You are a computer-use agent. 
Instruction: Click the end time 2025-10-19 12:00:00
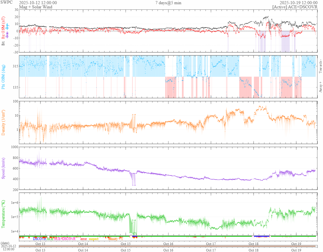298,3
